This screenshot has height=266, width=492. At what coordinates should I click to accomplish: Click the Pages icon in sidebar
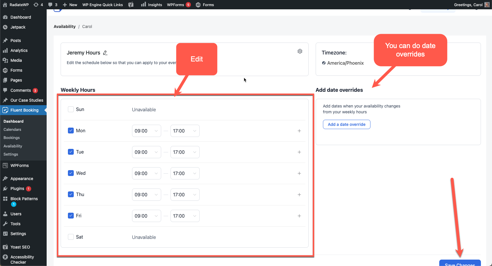click(5, 80)
